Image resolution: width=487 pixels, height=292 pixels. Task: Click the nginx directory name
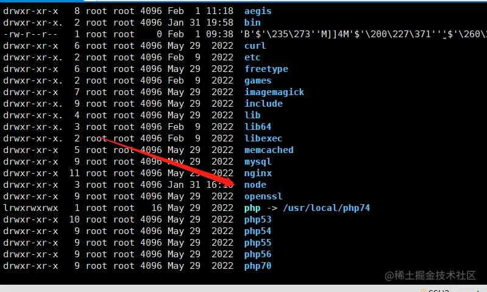pyautogui.click(x=258, y=173)
